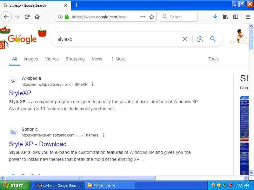Switch to Shopping results tab
Image resolution: width=254 pixels, height=190 pixels.
75,59
